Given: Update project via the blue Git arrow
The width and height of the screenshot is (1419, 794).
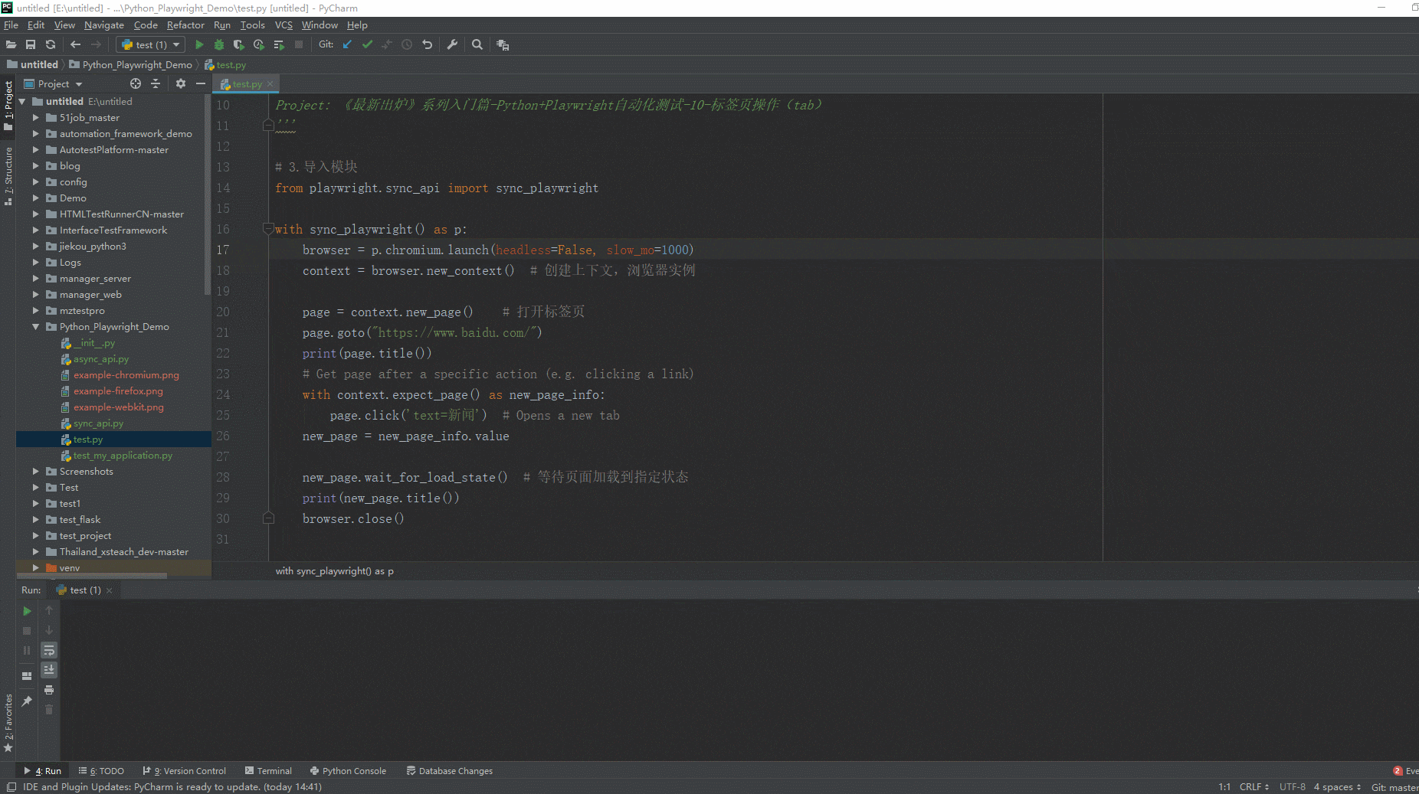Looking at the screenshot, I should tap(347, 44).
